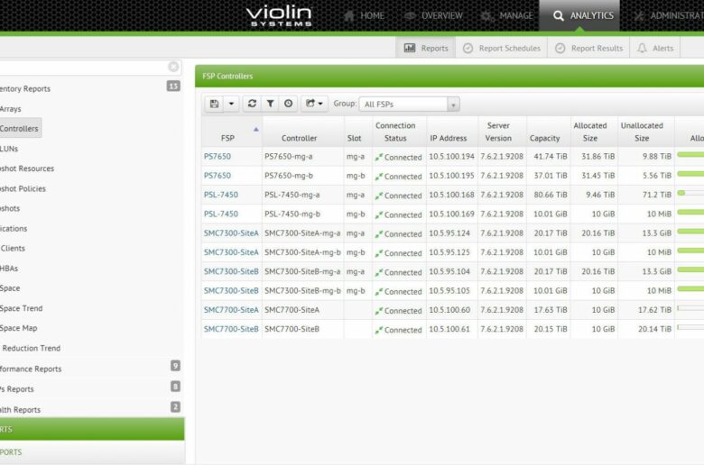Open PSL-7450 link for PSL-7450-mg-a
Viewport: 704px width, 465px height.
click(x=221, y=195)
